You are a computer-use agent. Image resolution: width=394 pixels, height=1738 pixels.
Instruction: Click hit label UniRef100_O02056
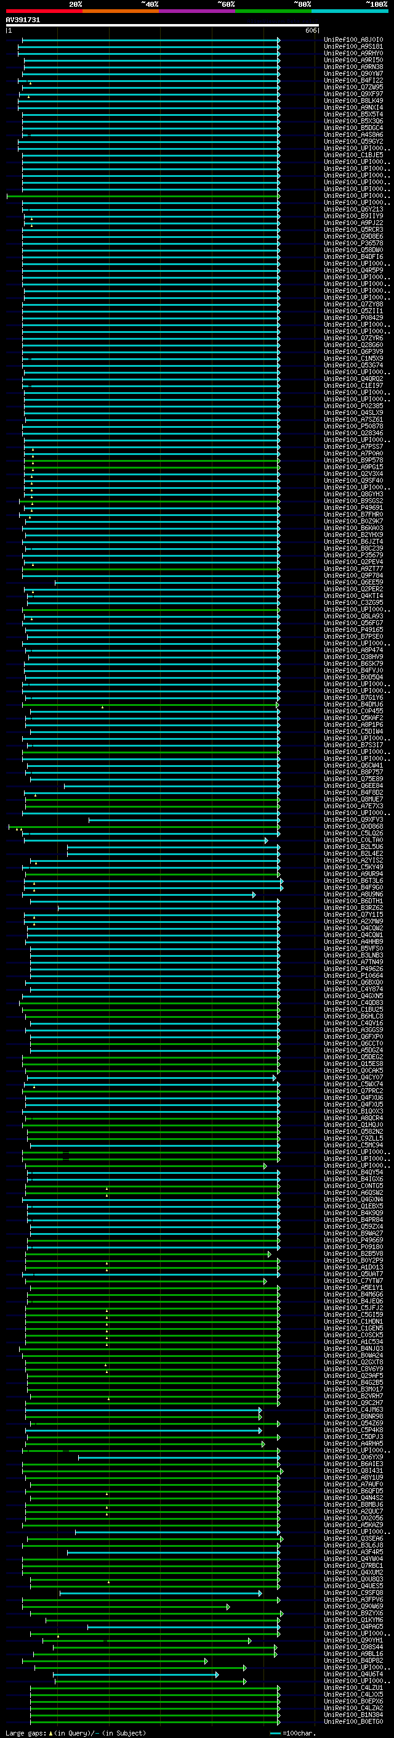tap(353, 1518)
